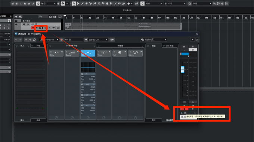Solo track 03 with S button
The image size is (254, 142).
click(x=28, y=24)
